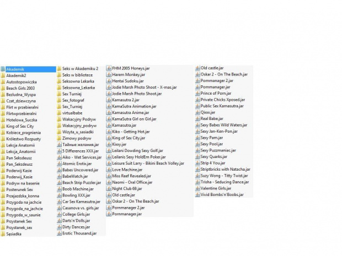Click the folder icon beside Królestwo Rozpusty
Viewport: 342px width, 256px height.
(x=3, y=139)
